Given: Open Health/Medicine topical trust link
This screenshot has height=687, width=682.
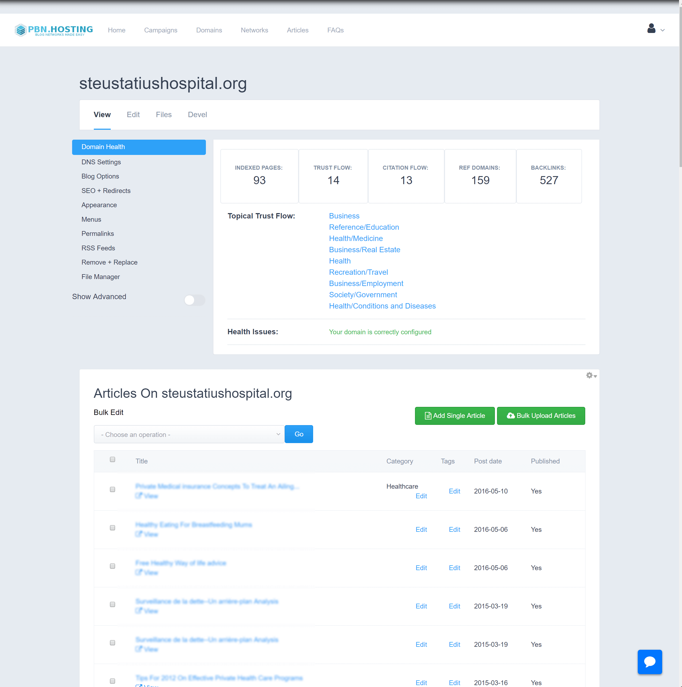Looking at the screenshot, I should [356, 239].
